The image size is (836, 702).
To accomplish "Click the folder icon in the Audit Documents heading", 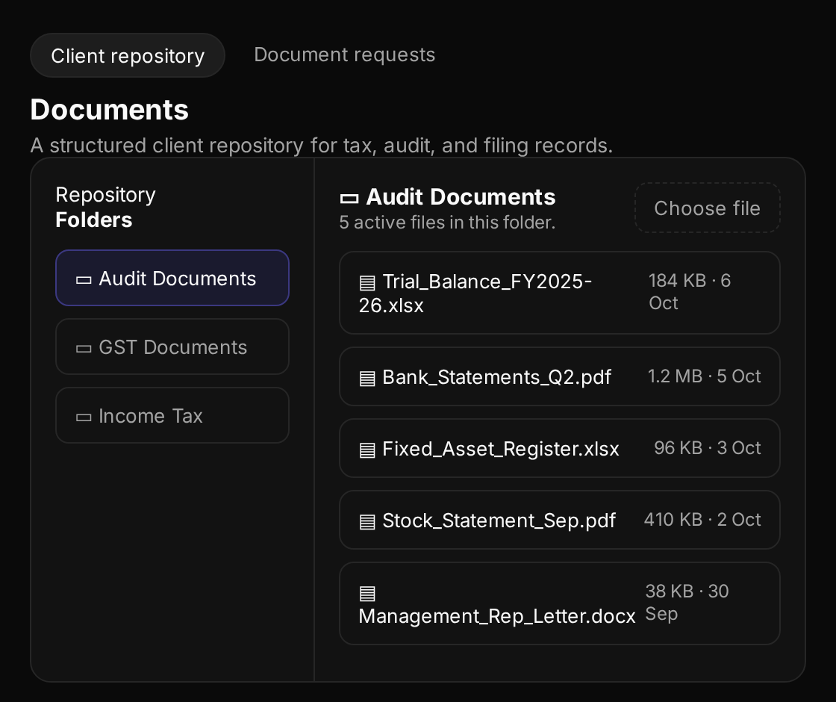I will tap(349, 199).
